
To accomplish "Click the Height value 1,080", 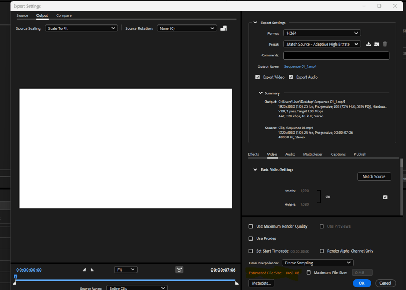I will point(304,204).
